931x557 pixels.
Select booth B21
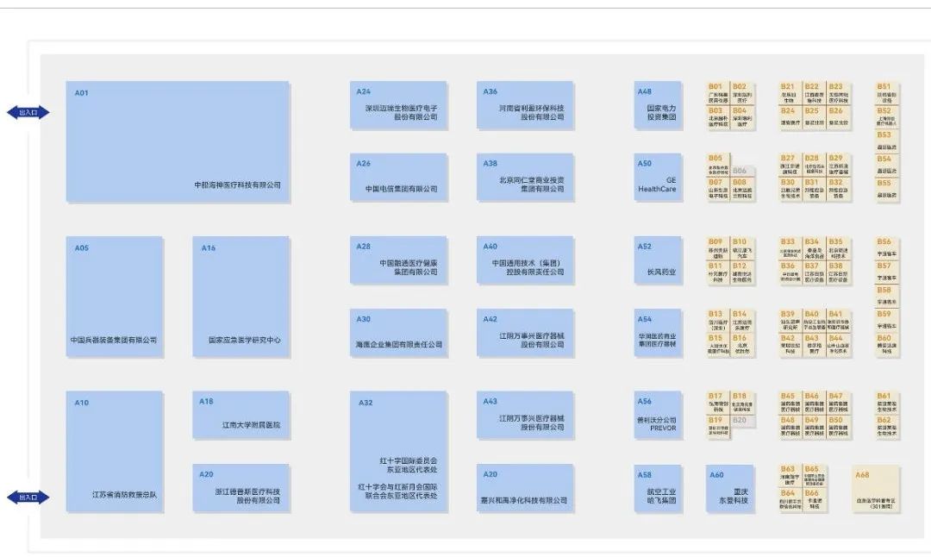coord(790,93)
